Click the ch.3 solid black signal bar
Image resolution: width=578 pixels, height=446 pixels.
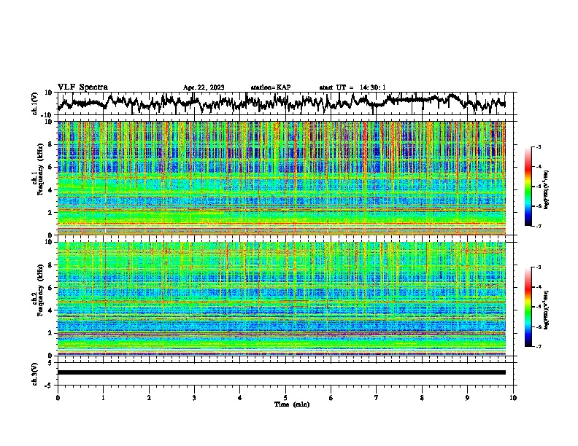tap(281, 372)
